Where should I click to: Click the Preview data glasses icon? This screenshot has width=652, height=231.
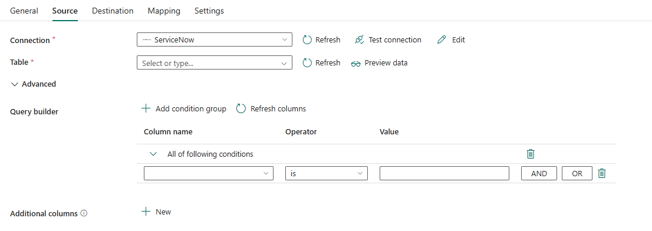[x=355, y=64]
